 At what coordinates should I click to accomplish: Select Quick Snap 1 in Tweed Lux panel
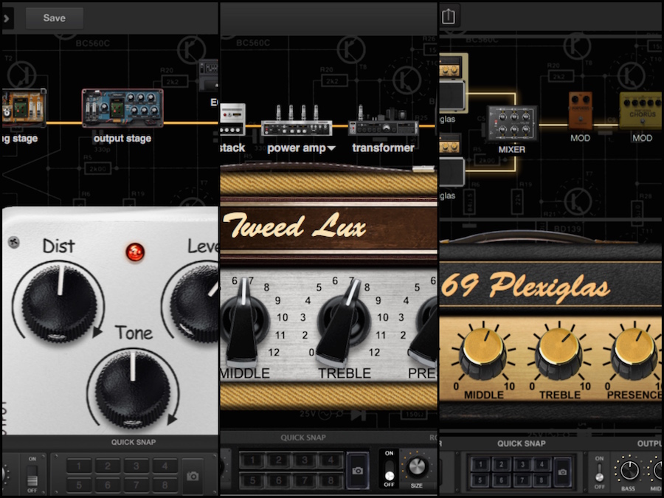[253, 460]
